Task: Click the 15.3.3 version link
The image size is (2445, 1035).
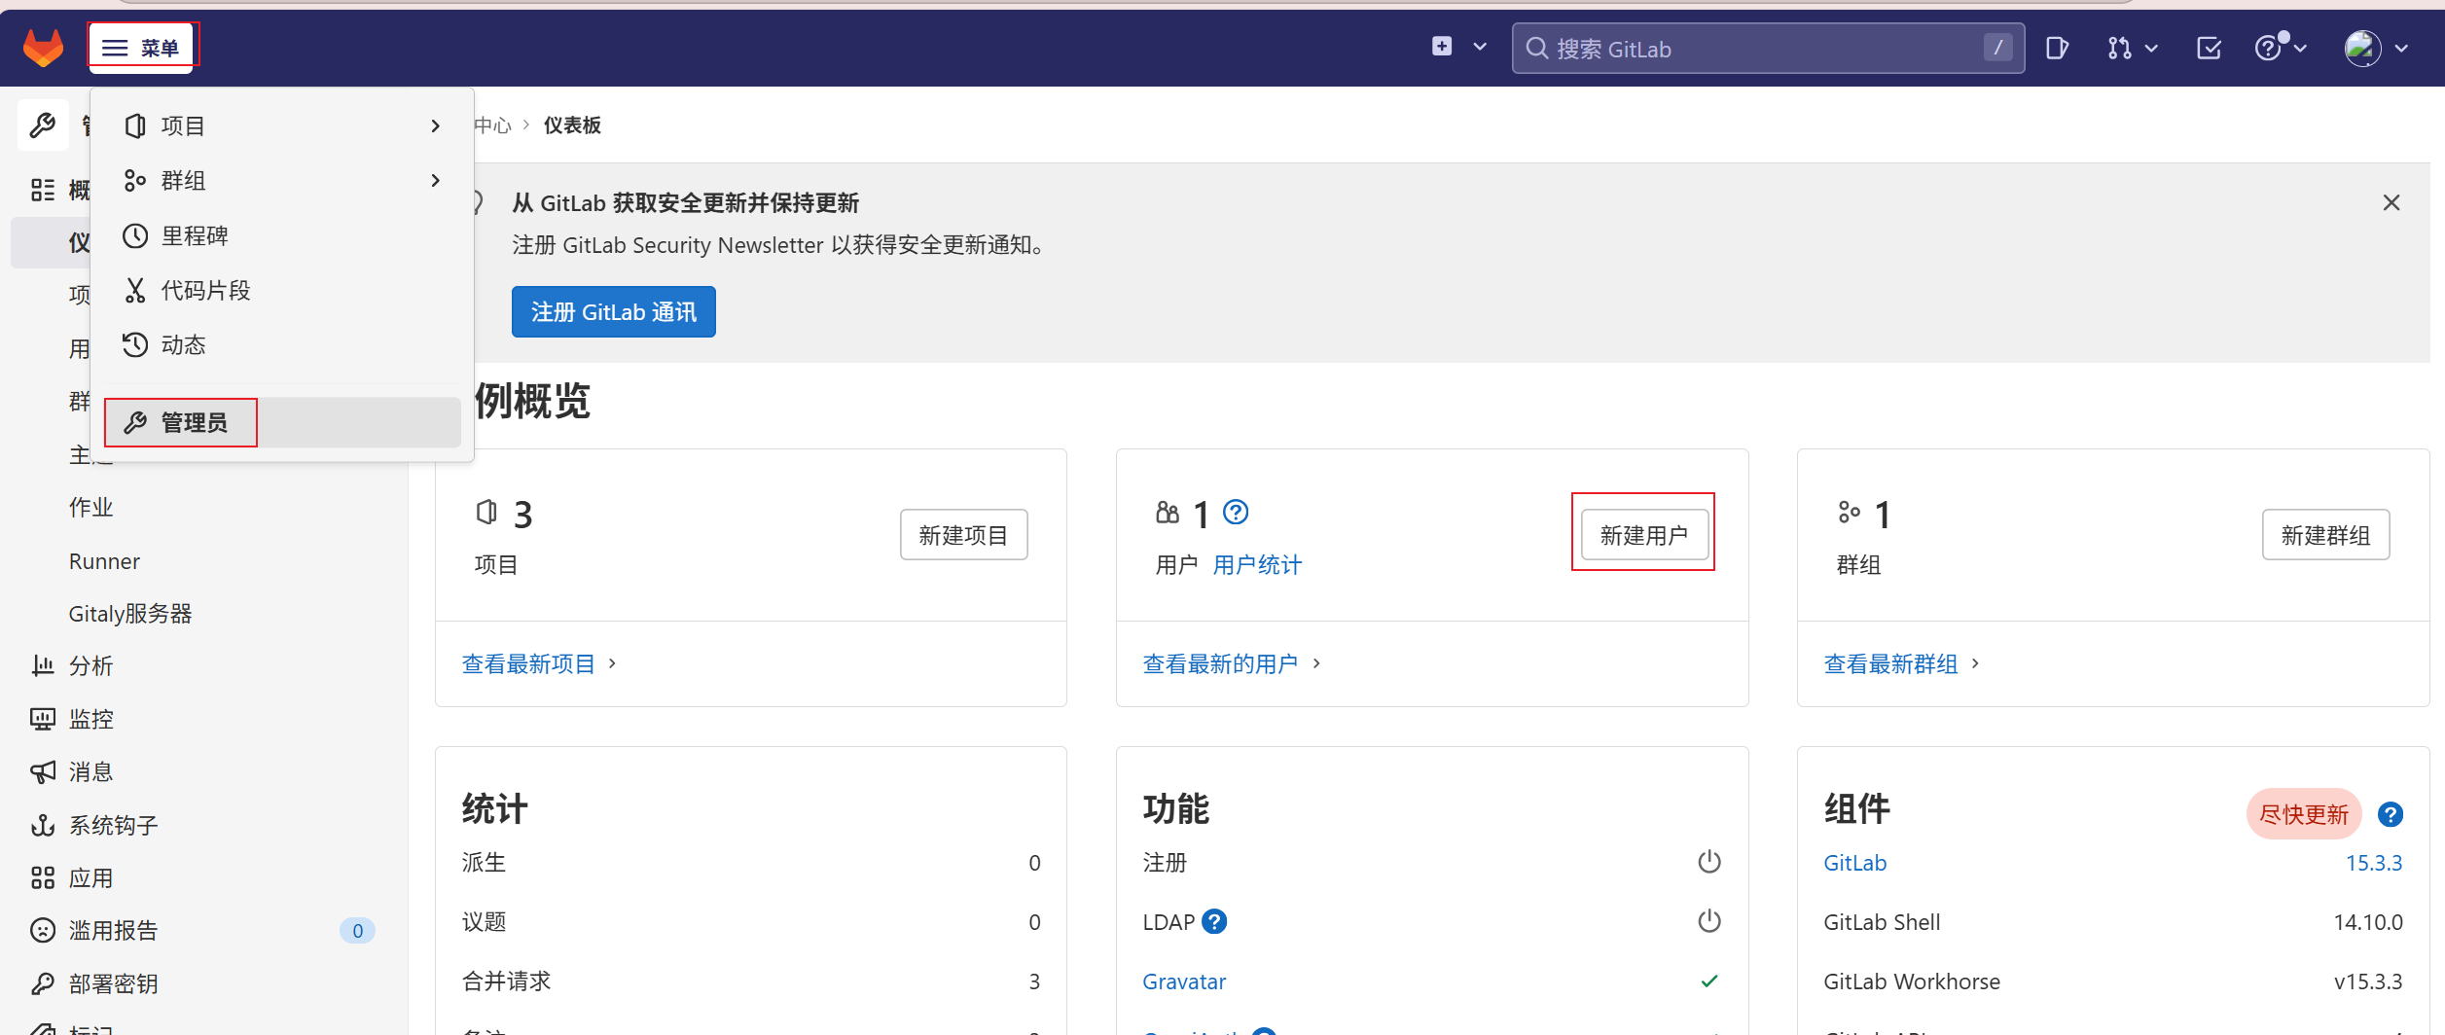Action: pyautogui.click(x=2374, y=864)
